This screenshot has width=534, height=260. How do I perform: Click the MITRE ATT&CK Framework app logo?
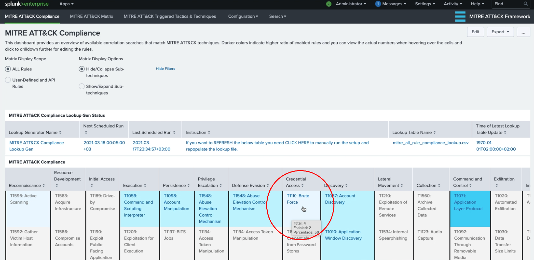(460, 16)
